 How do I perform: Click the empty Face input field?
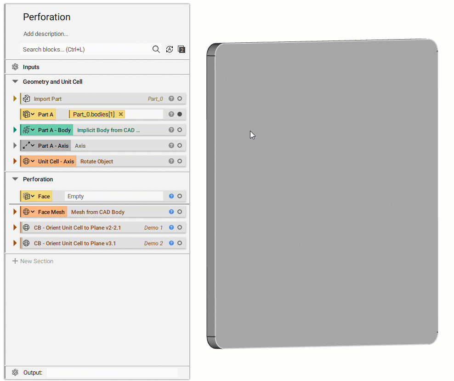tap(114, 196)
